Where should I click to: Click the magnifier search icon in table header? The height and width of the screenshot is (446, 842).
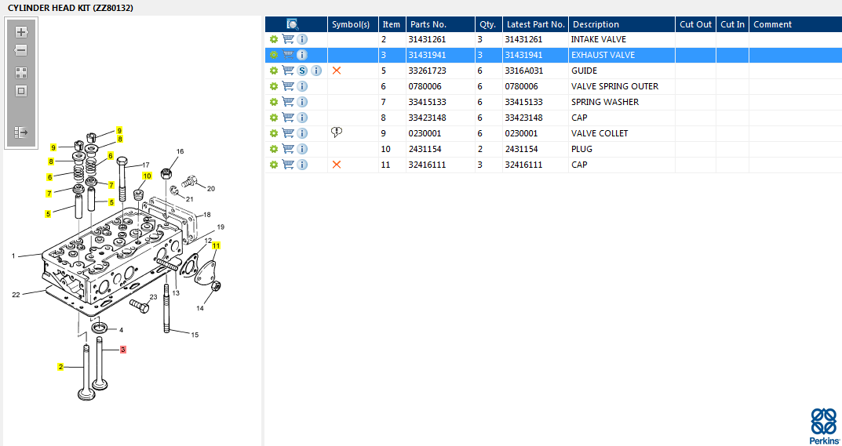[x=293, y=24]
